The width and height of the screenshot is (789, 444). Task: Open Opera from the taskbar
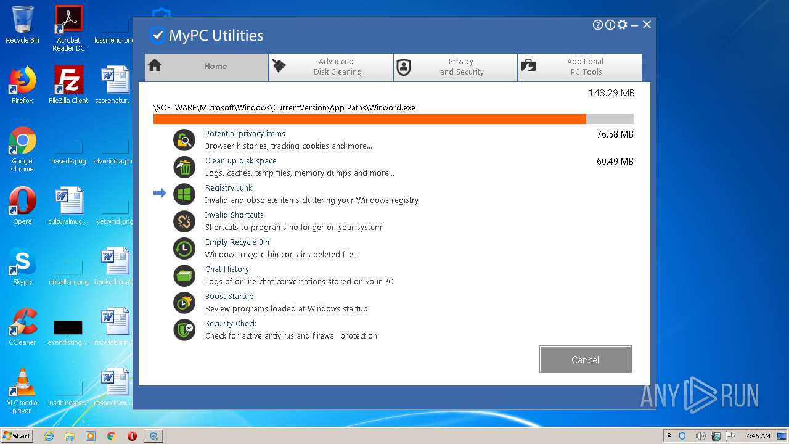132,436
